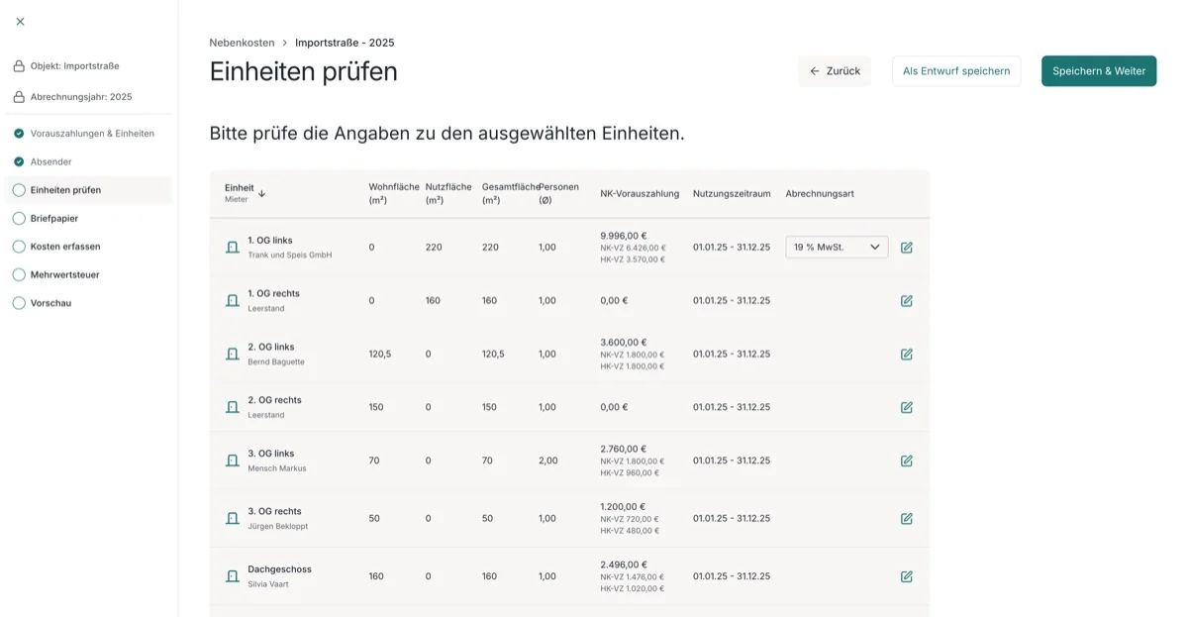Click door icon of 3. OG links
Screen dimensions: 1188x617
click(x=233, y=461)
